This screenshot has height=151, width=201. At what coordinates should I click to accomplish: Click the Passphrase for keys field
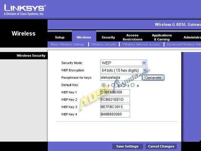(121, 78)
